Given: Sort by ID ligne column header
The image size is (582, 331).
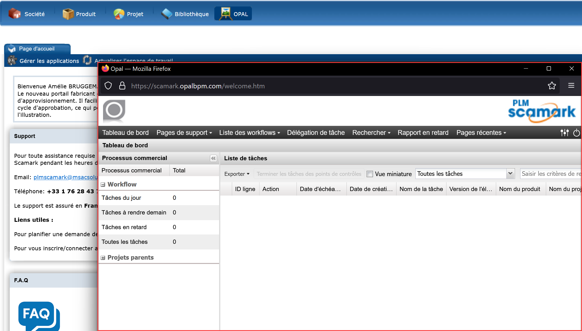Looking at the screenshot, I should pyautogui.click(x=245, y=189).
